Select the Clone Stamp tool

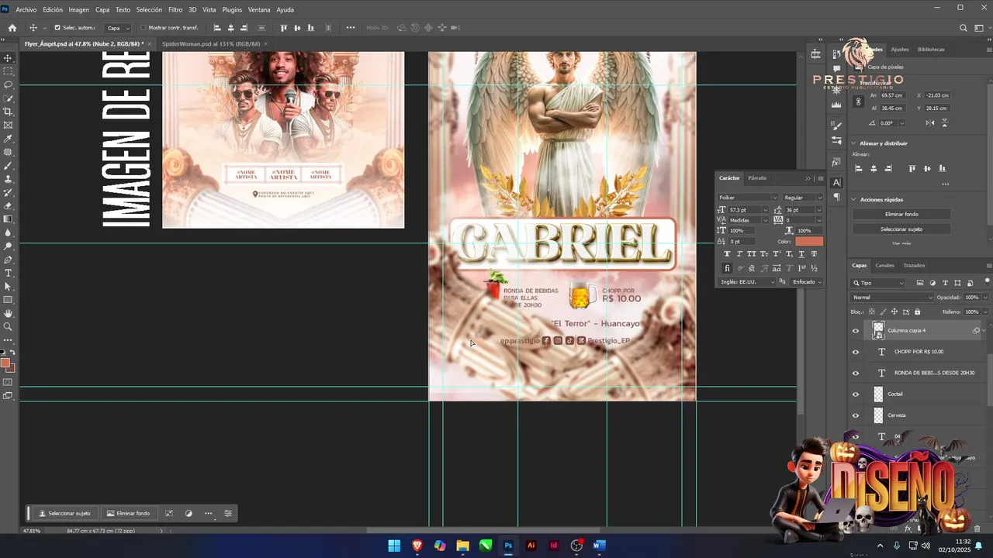pos(9,179)
